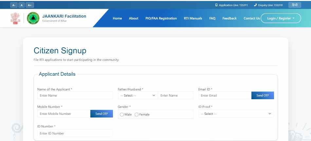The width and height of the screenshot is (311, 141).
Task: Focus the Name of the Applicant field
Action: 75,95
